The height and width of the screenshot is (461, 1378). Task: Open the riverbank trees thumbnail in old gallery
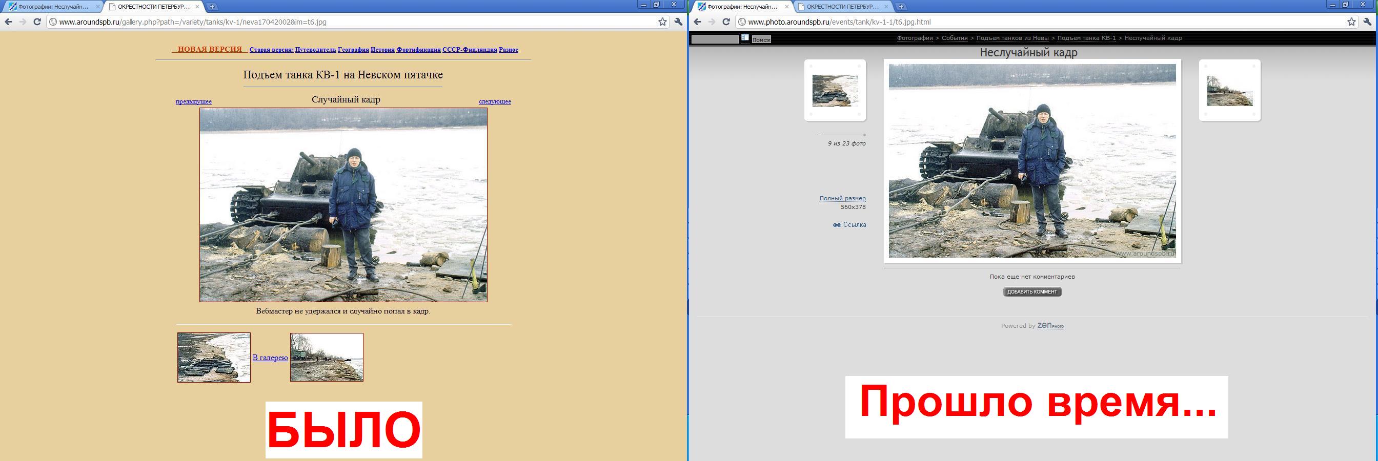(327, 357)
